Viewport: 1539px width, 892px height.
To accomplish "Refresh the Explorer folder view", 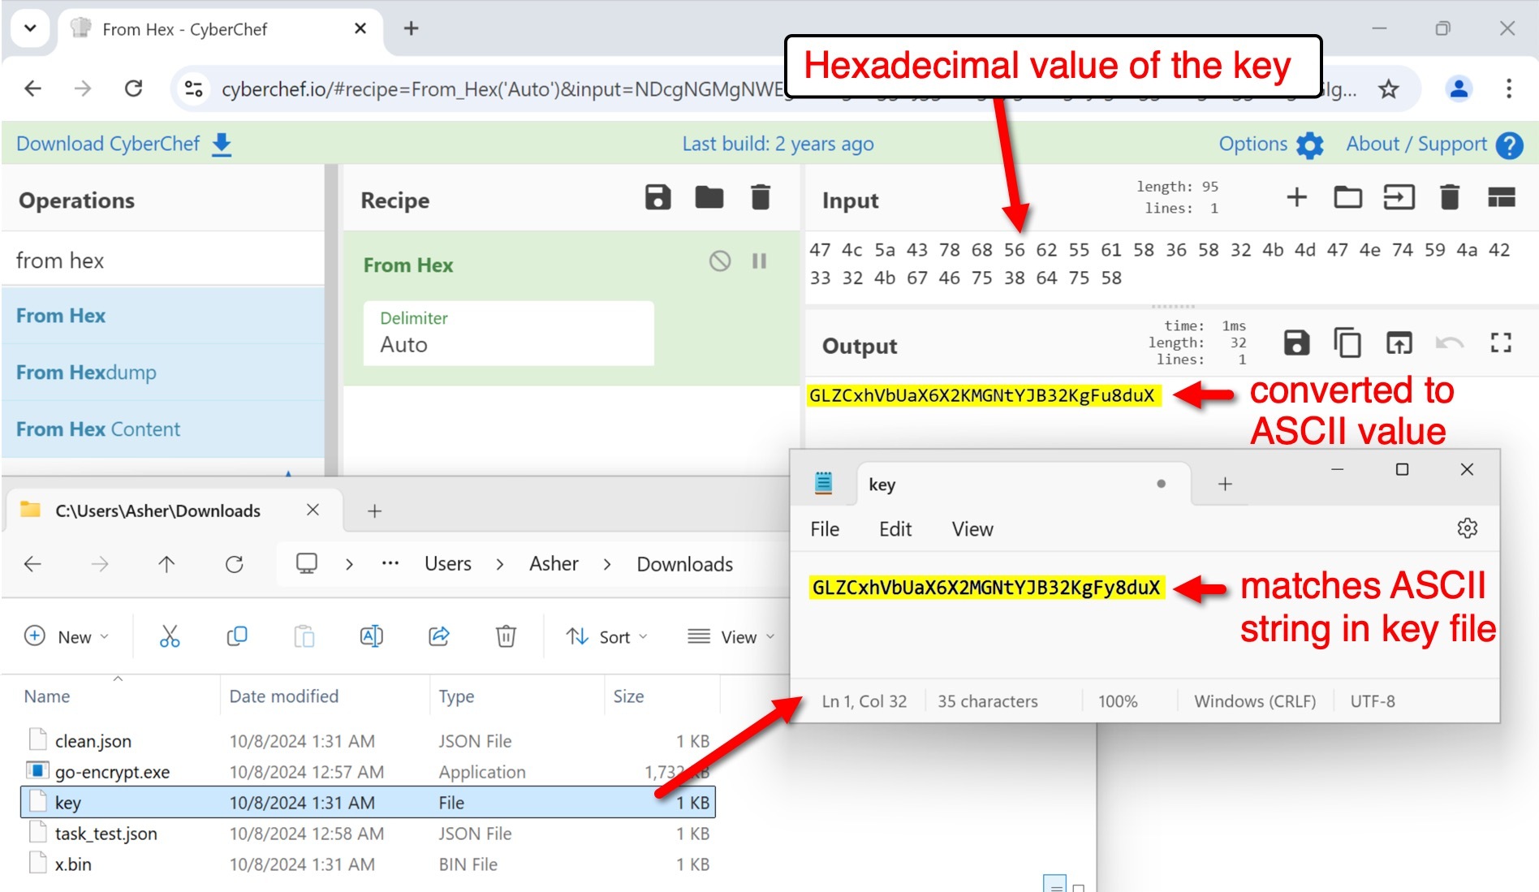I will coord(234,564).
